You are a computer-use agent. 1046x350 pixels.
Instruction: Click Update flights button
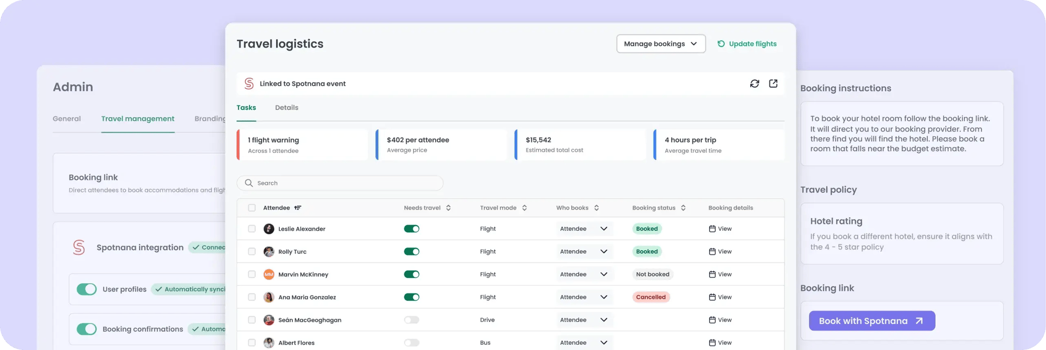[747, 44]
